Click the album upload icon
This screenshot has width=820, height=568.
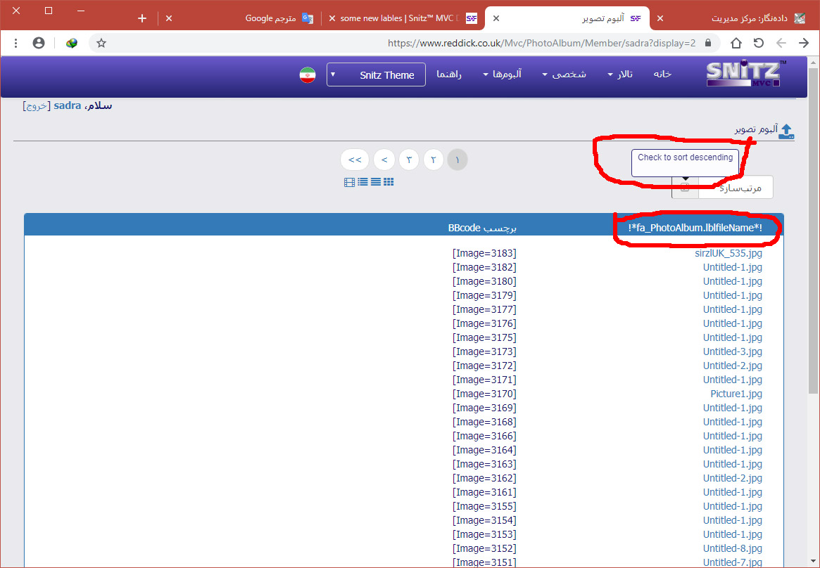coord(786,131)
